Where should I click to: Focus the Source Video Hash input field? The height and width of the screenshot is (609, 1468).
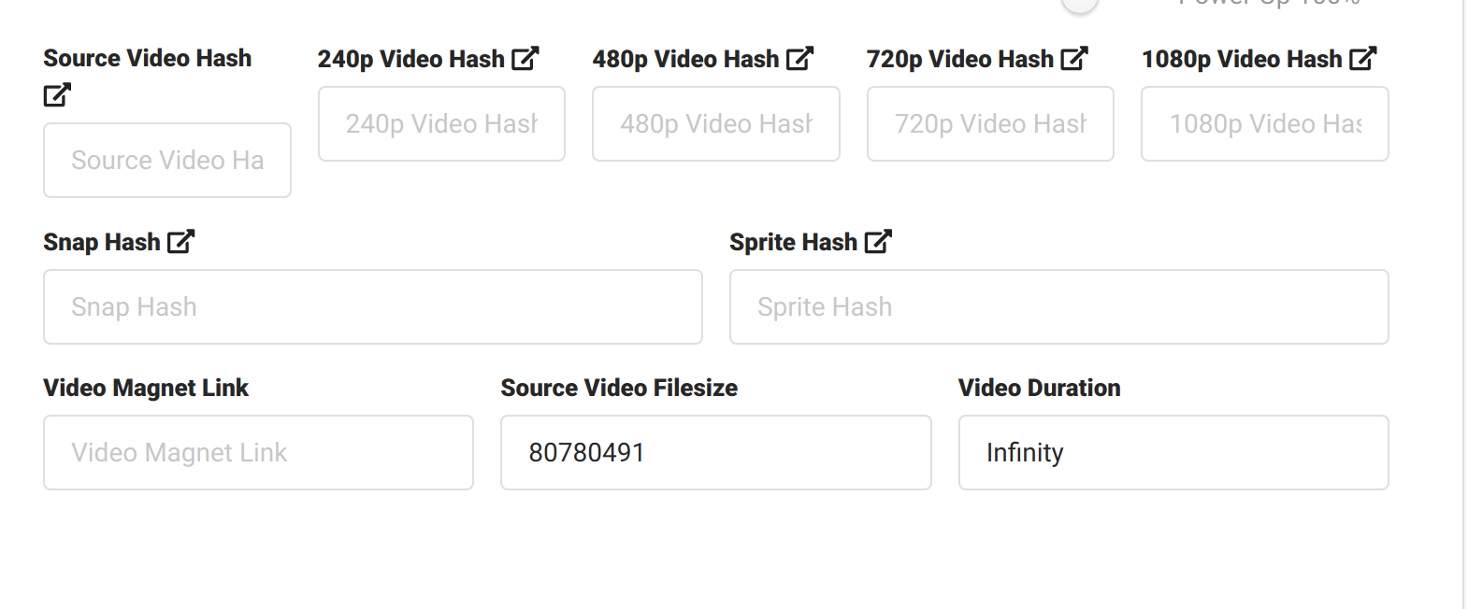(x=166, y=160)
